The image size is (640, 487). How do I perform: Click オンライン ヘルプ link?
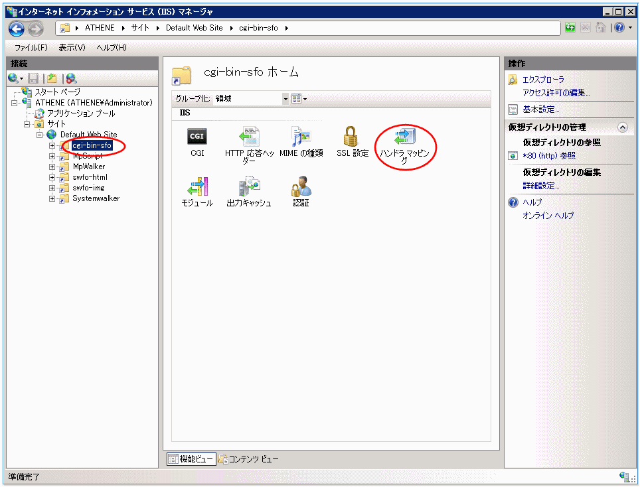click(548, 216)
